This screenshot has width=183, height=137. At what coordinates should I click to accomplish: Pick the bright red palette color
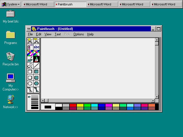(x=73, y=105)
